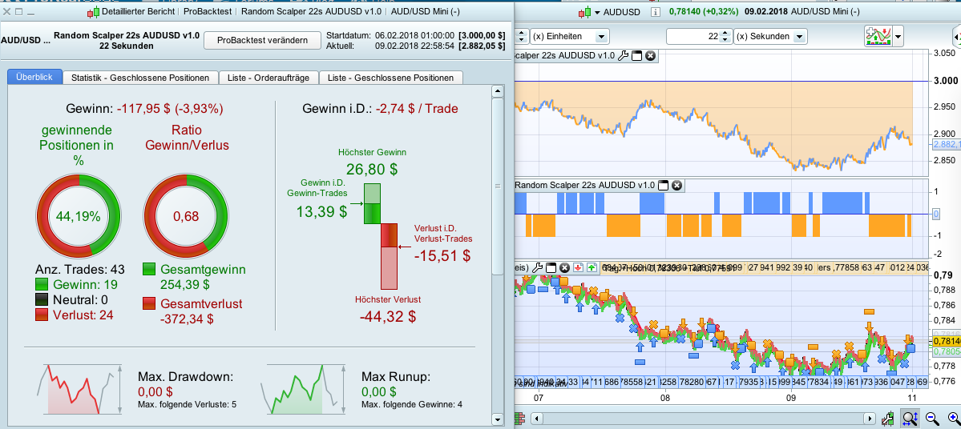Screen dimensions: 961x429
Task: Open the wrench settings of equity curve panel
Action: [x=624, y=56]
